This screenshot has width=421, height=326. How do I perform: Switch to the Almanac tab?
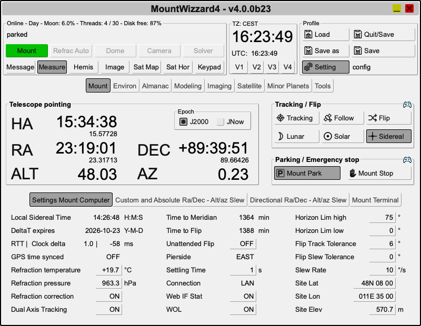pyautogui.click(x=155, y=86)
